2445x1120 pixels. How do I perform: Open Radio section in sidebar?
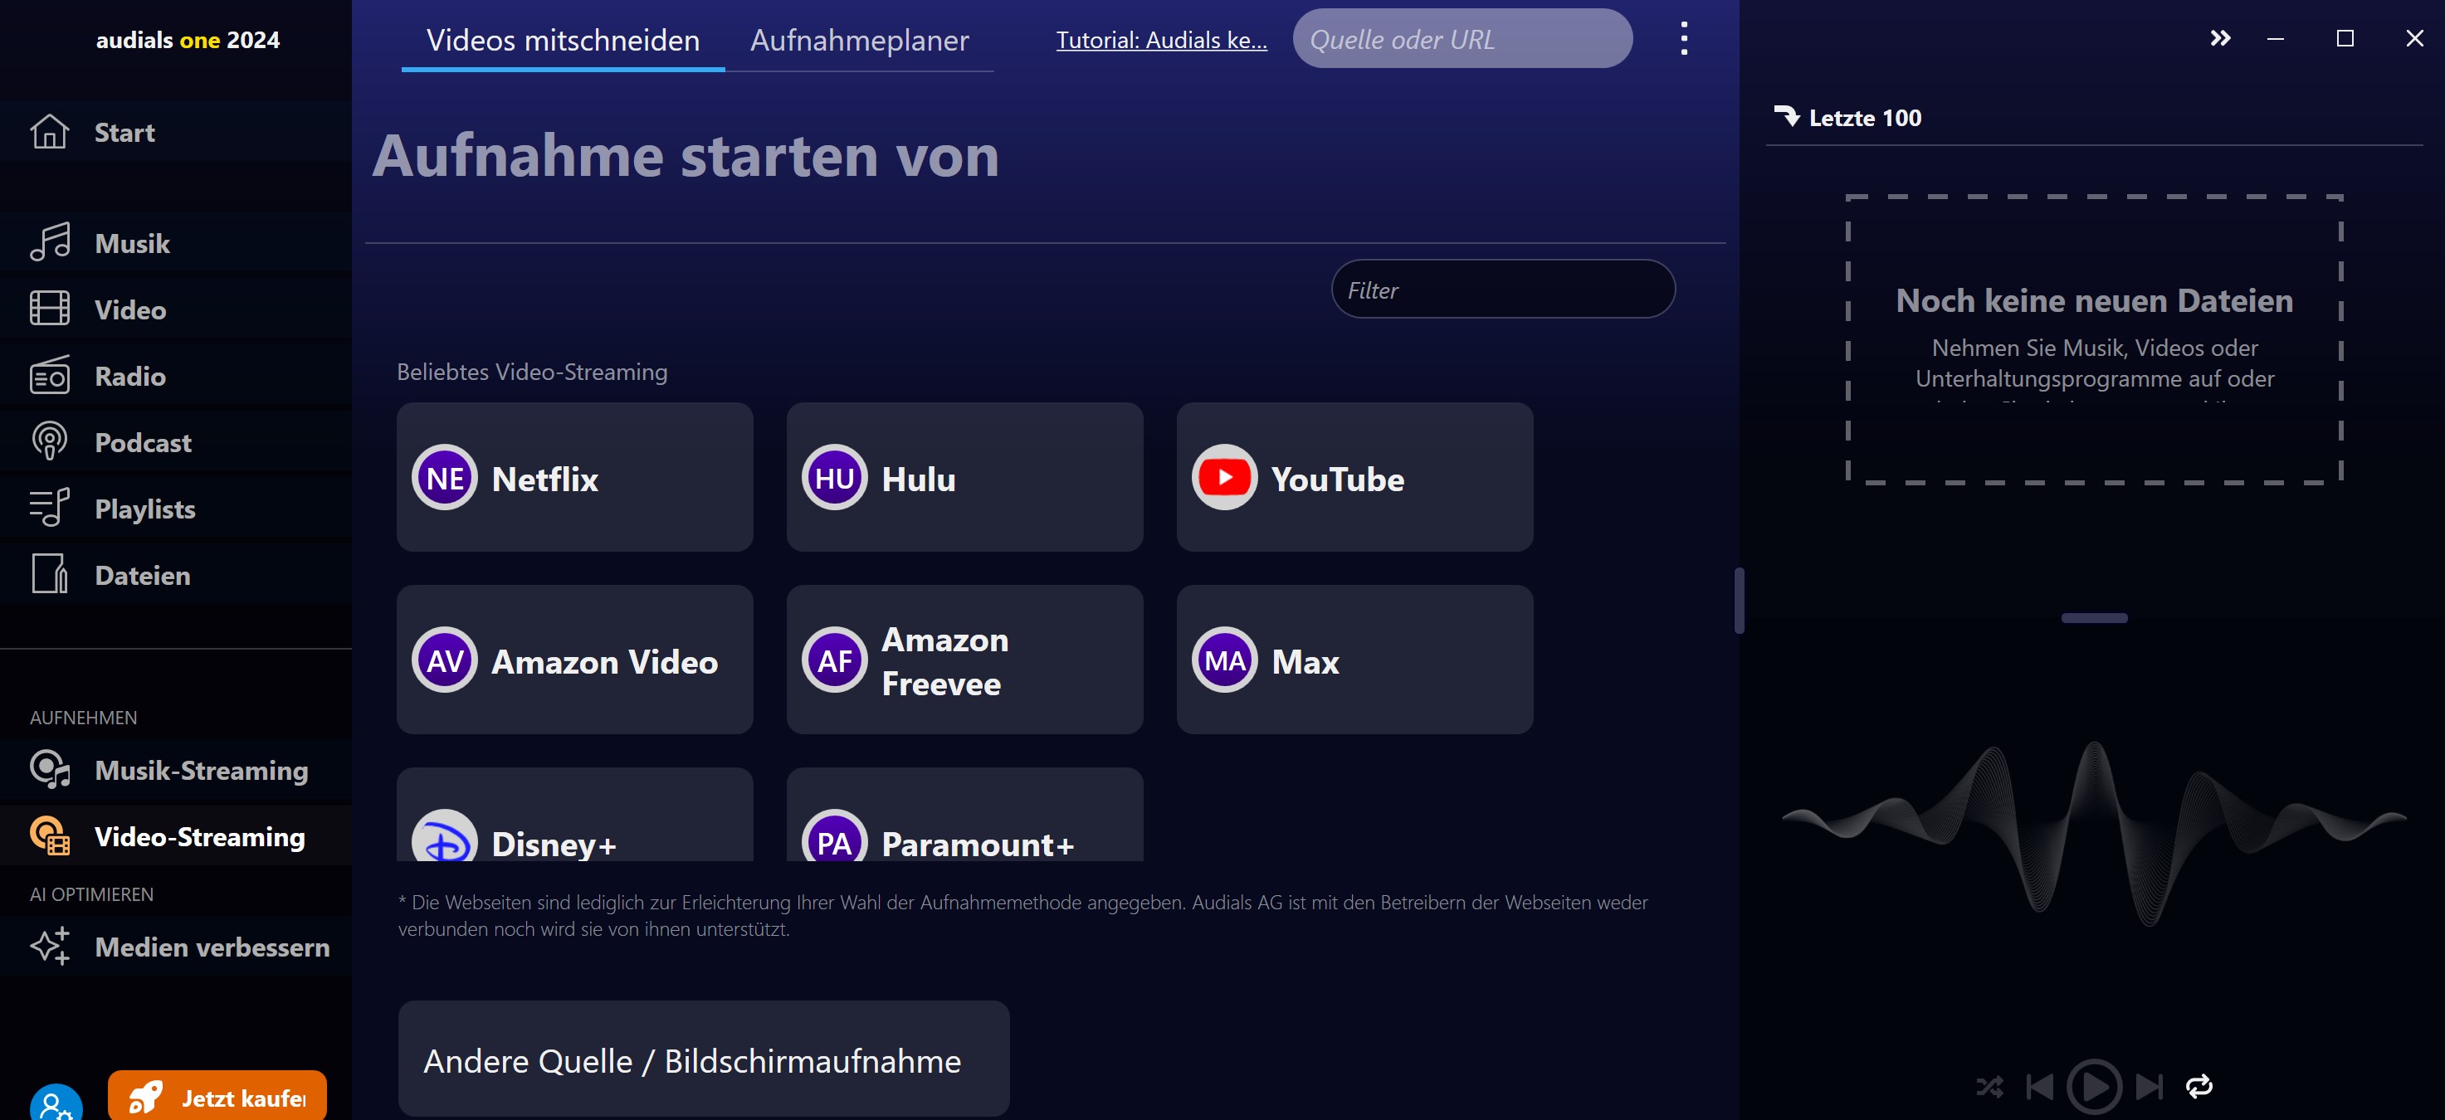pyautogui.click(x=176, y=375)
